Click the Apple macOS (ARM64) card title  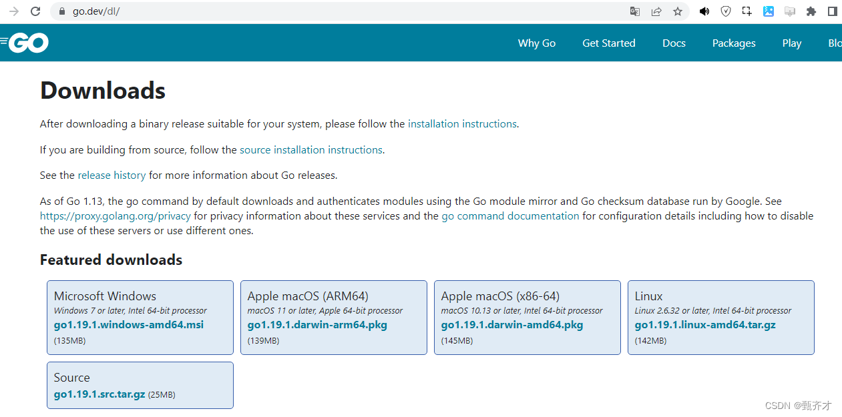pos(308,296)
